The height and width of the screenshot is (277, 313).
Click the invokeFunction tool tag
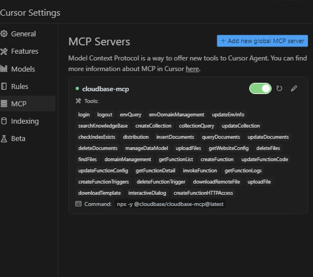(200, 171)
